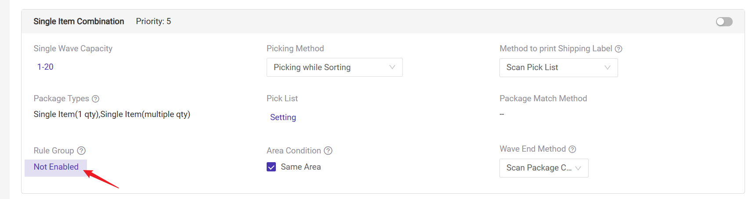Click the Rule Group help icon
Image resolution: width=756 pixels, height=199 pixels.
[x=81, y=151]
